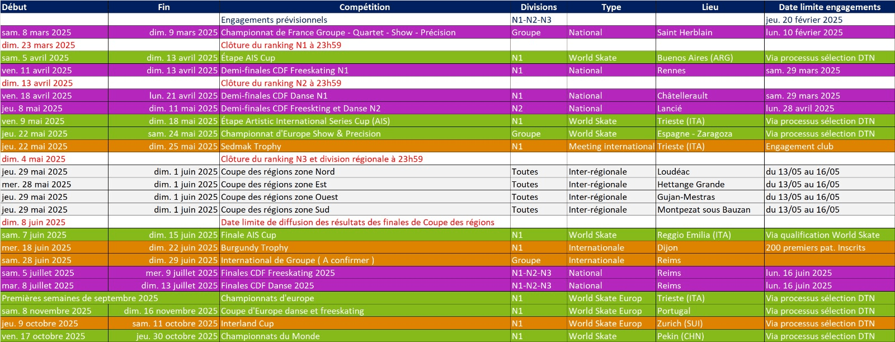Select the 'Sedmak Trophy' cell
The image size is (895, 342).
365,146
